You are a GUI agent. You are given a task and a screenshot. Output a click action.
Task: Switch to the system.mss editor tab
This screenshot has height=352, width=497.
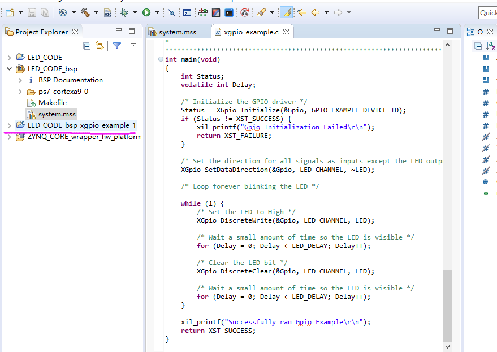point(178,32)
